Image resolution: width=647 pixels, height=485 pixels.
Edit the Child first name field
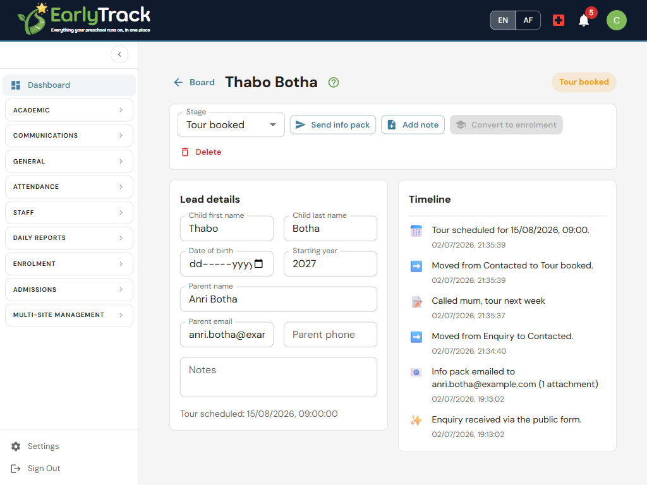click(x=227, y=228)
